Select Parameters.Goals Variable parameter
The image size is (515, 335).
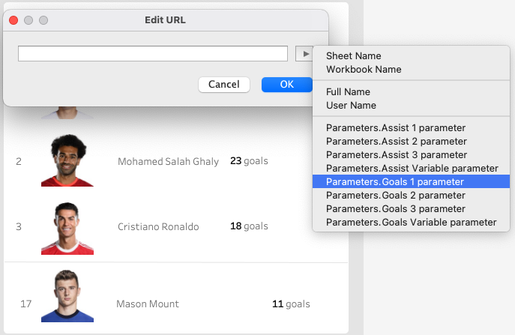point(411,223)
